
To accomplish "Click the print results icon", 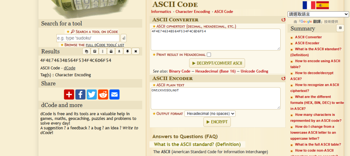I will click(111, 51).
